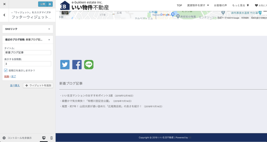The image size is (267, 142).
Task: Open publish settings gear icon
Action: click(x=50, y=4)
